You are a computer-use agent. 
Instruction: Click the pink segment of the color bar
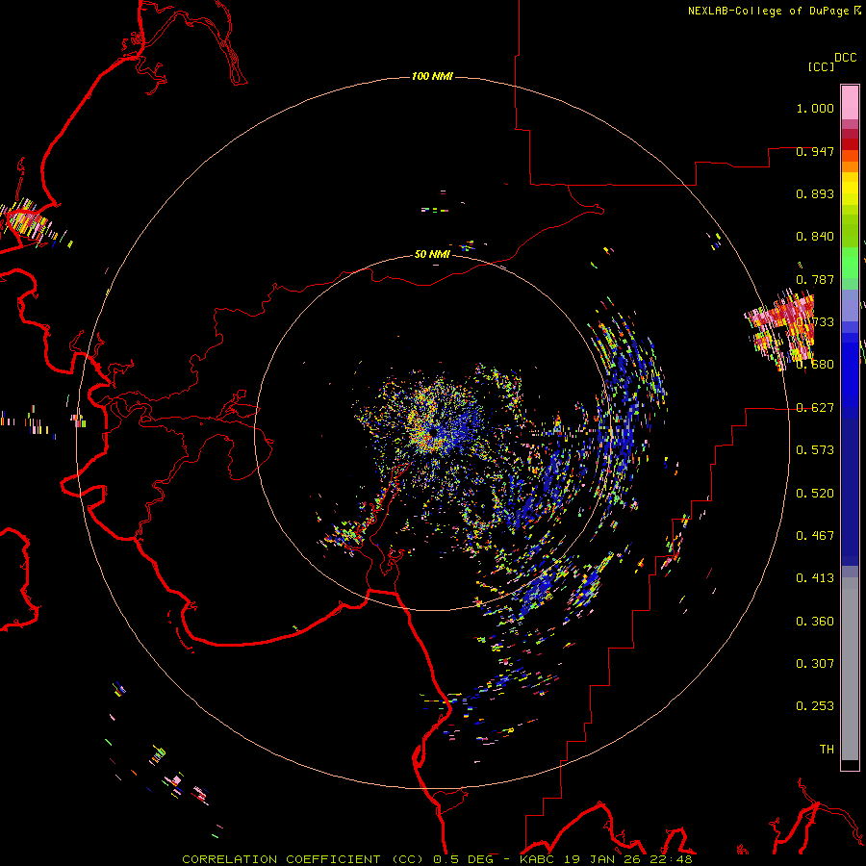tap(850, 103)
